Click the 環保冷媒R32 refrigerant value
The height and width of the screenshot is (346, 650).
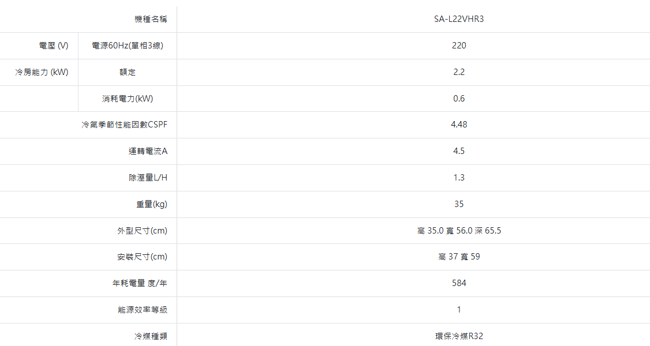(459, 336)
